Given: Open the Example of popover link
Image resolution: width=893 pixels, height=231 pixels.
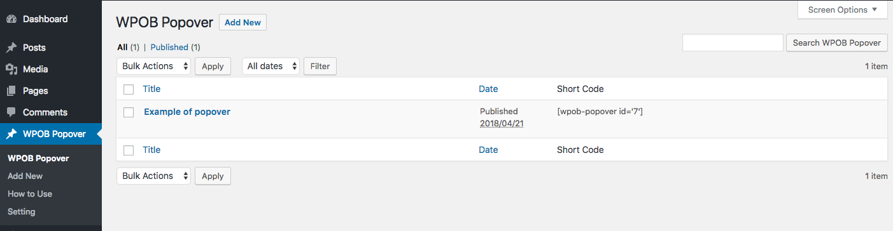Looking at the screenshot, I should point(187,112).
